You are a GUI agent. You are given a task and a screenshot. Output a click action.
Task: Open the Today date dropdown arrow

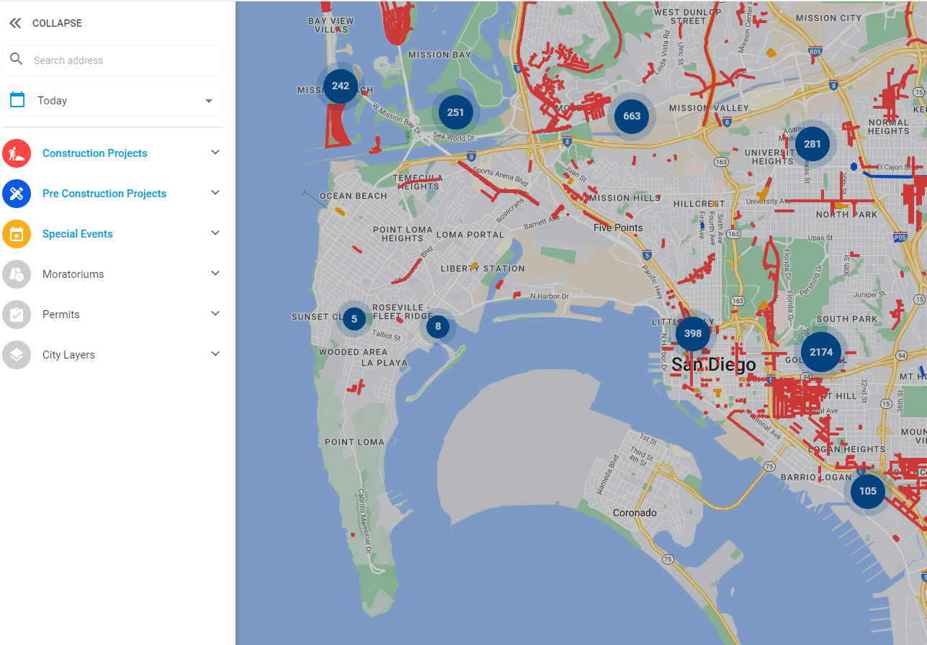click(209, 101)
